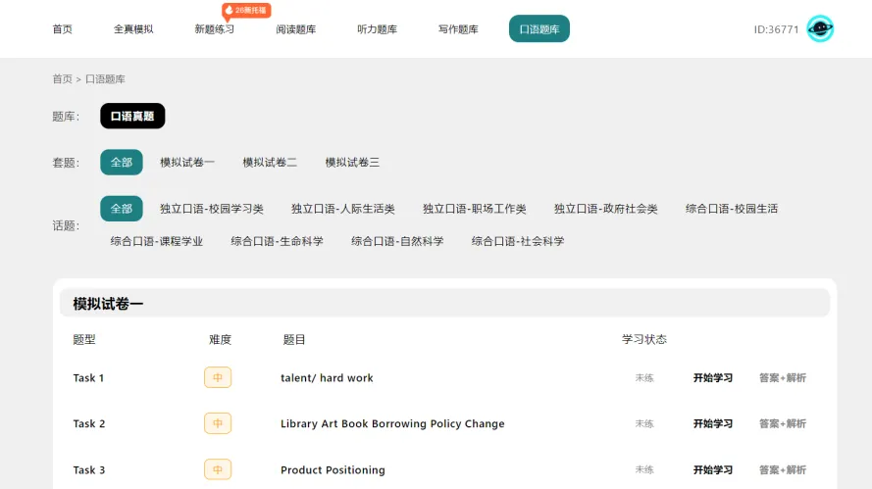Filter by 模拟试卷一 set
Image resolution: width=872 pixels, height=489 pixels.
(x=186, y=163)
